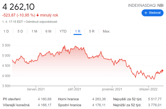Select the YTD tab
Viewport: 166px width, 109px height.
[63, 31]
